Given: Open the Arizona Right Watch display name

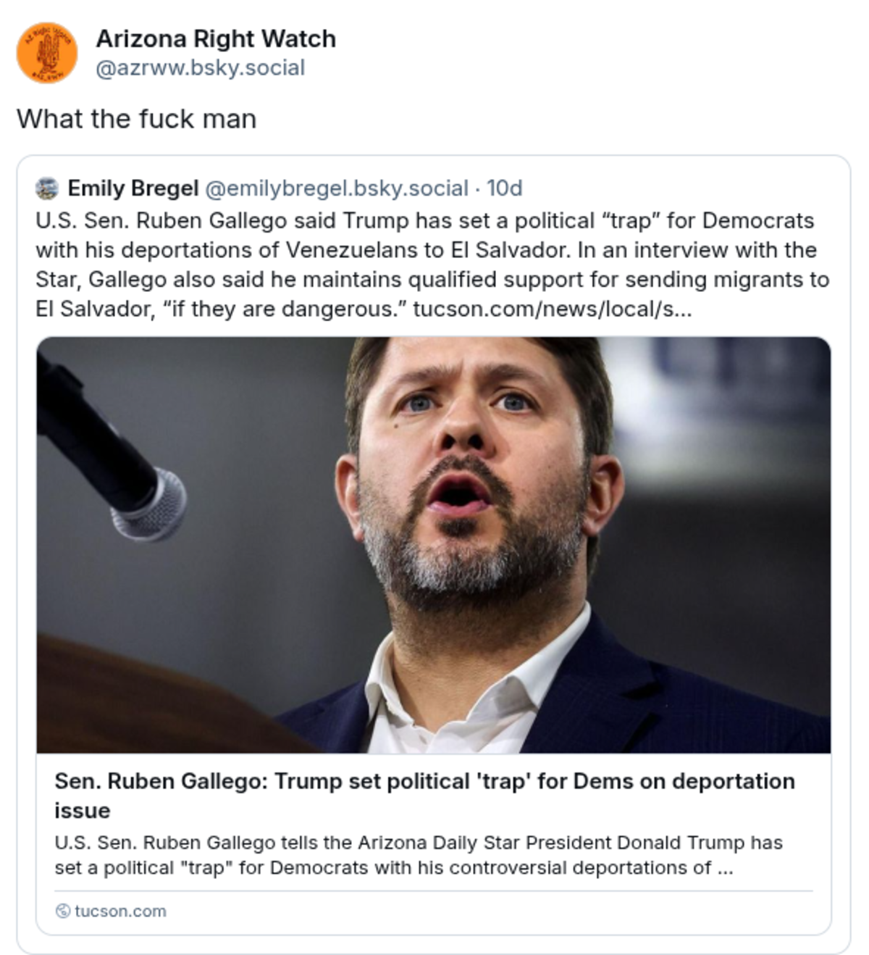Looking at the screenshot, I should (x=216, y=38).
